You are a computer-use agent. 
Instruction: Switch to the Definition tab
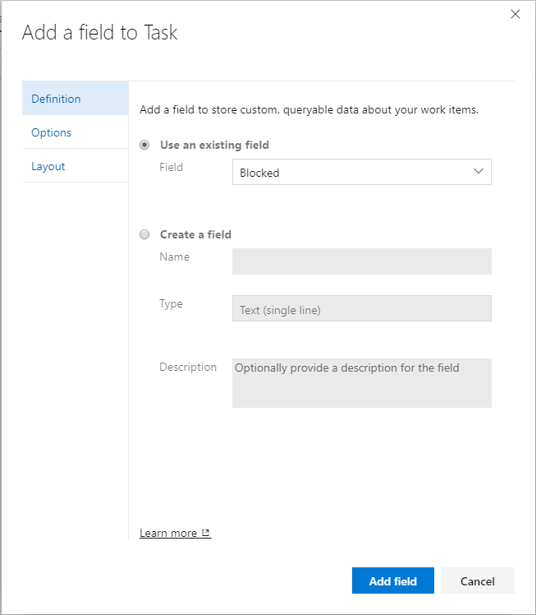(56, 99)
